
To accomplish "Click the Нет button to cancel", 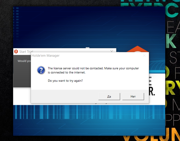I will tap(133, 96).
